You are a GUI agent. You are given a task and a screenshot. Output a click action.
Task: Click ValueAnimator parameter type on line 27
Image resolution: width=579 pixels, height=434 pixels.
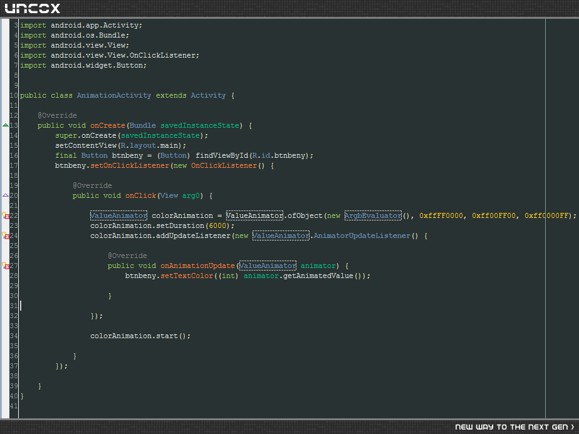(268, 266)
